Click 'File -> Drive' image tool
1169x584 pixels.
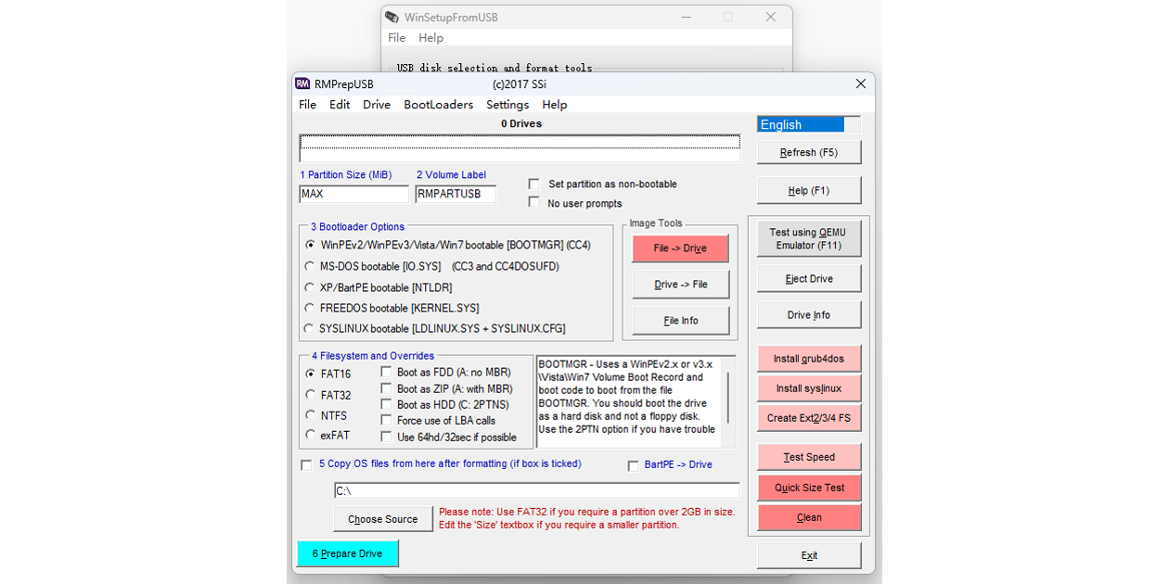pyautogui.click(x=680, y=248)
